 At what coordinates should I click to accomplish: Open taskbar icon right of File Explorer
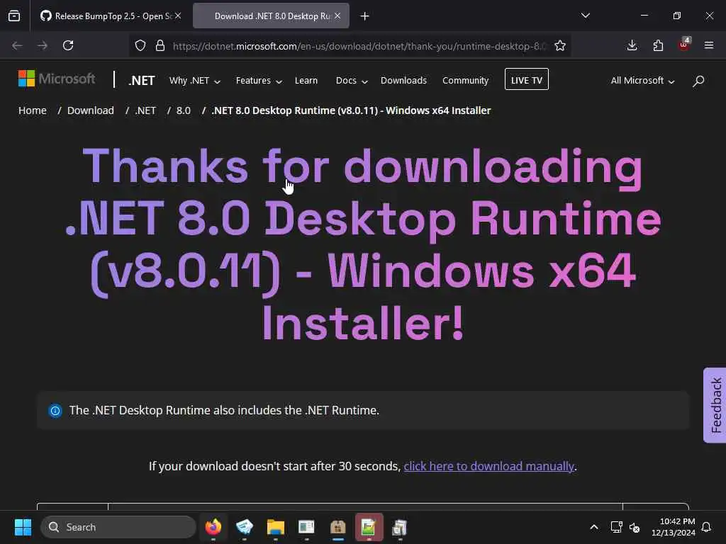[306, 527]
